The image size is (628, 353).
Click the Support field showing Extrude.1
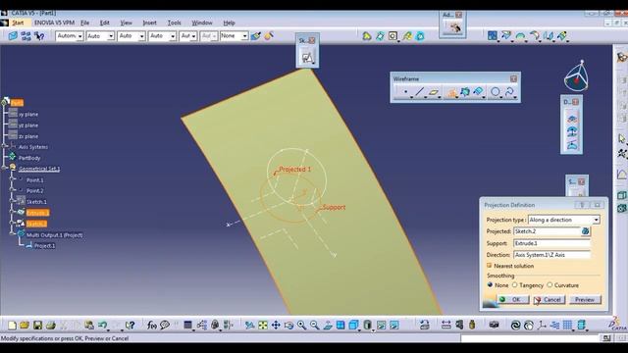click(x=551, y=243)
